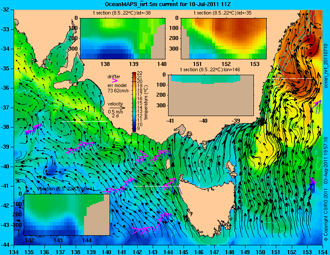Select the lat=-35 temperature section title
The height and width of the screenshot is (255, 330).
[x=223, y=13]
